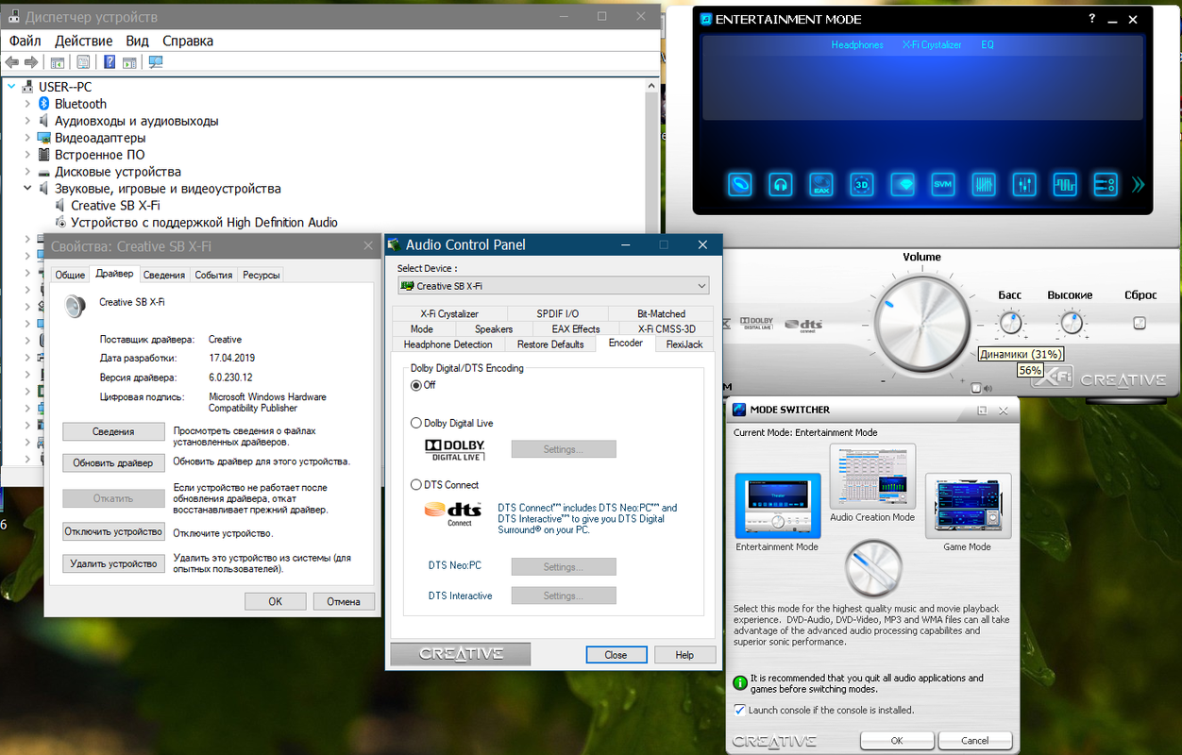Switch to the EAX Effects tab
Image resolution: width=1182 pixels, height=755 pixels.
pos(576,328)
